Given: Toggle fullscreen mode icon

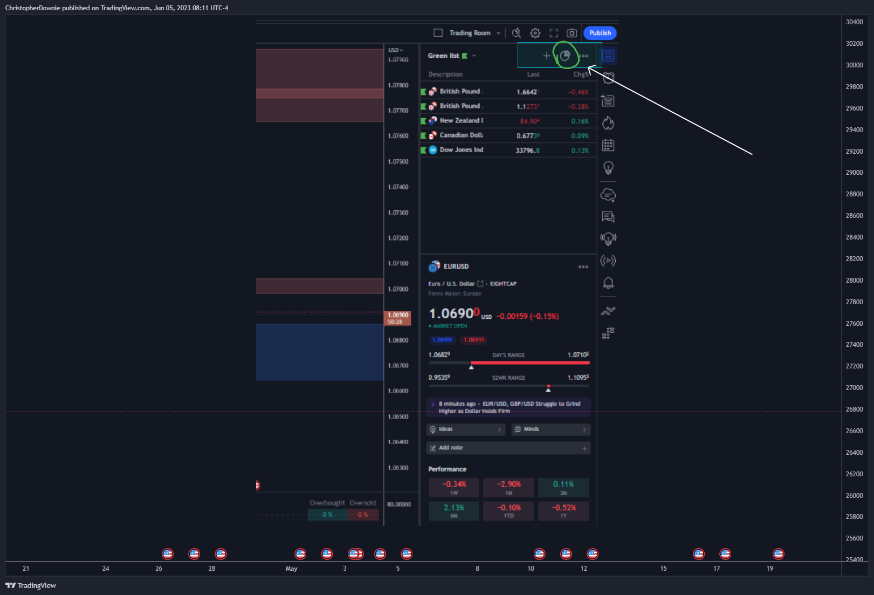Looking at the screenshot, I should click(554, 33).
